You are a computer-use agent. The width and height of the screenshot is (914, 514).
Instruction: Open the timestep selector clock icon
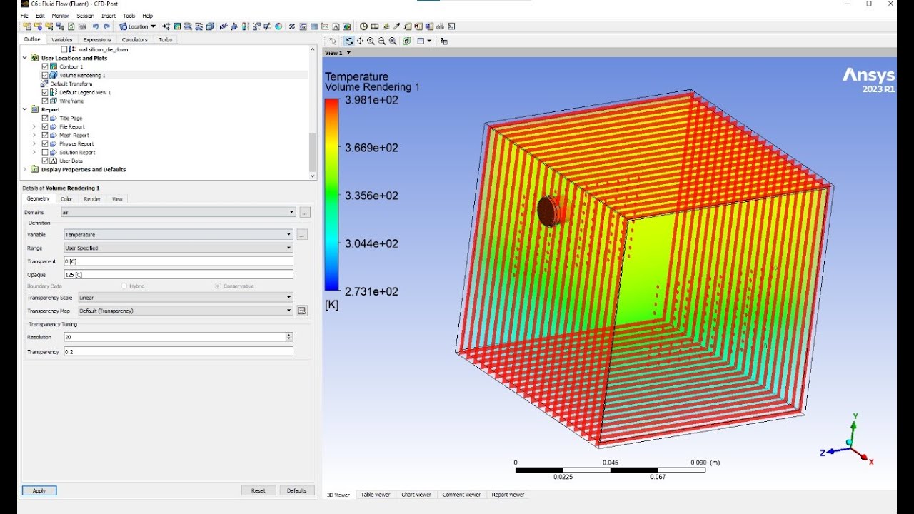click(363, 26)
